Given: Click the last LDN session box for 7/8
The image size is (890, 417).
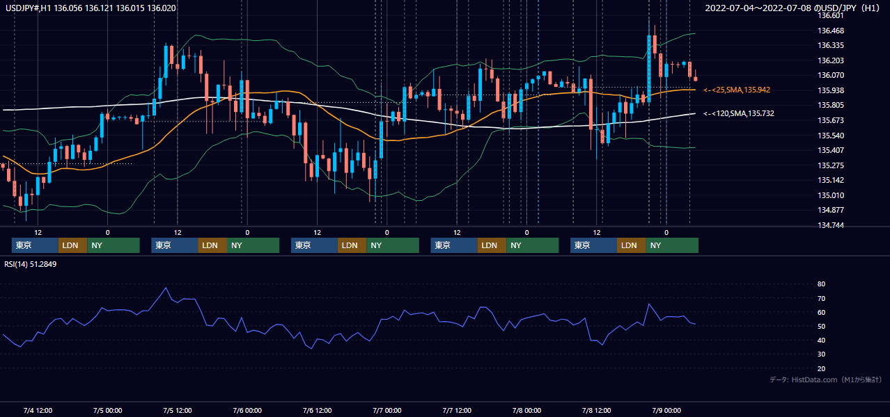Looking at the screenshot, I should click(x=632, y=245).
